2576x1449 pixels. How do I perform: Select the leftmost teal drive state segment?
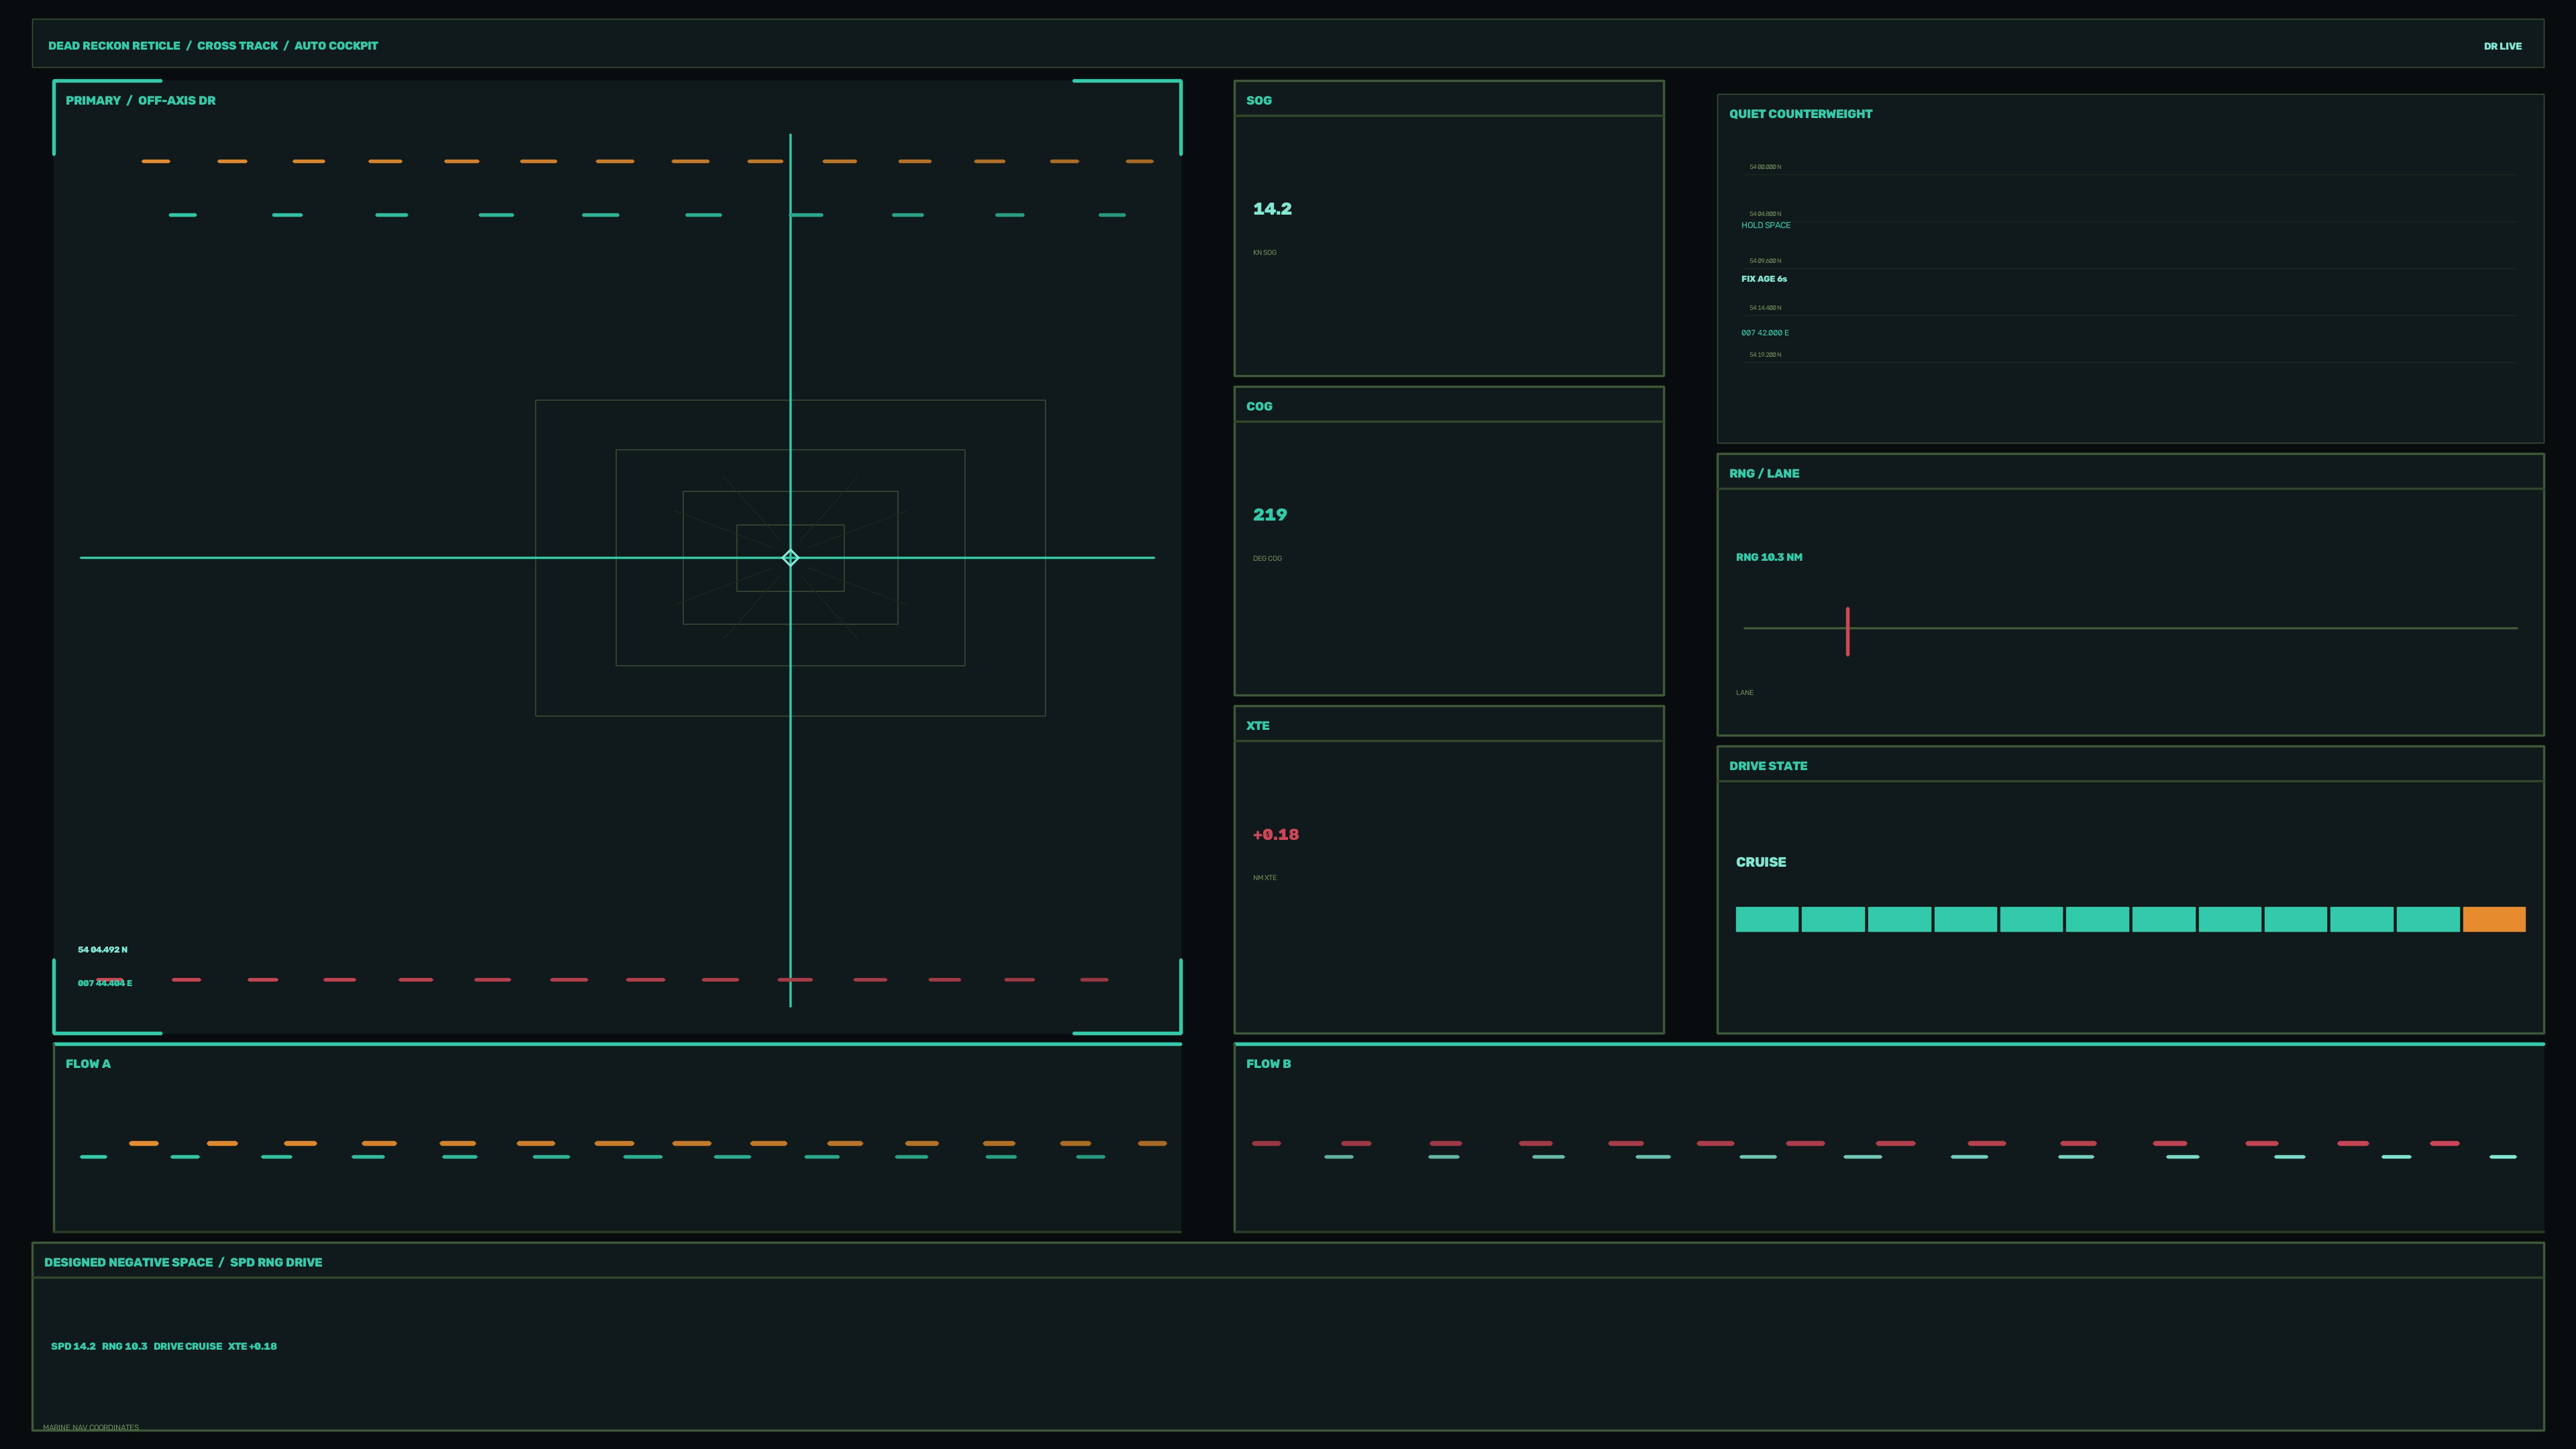pyautogui.click(x=1767, y=919)
